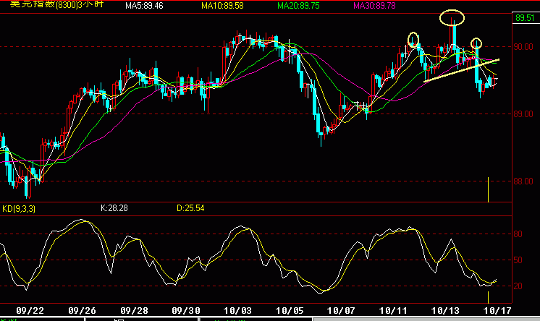Open the KD(9,3,3) indicator label
540x321 pixels.
tap(19, 209)
